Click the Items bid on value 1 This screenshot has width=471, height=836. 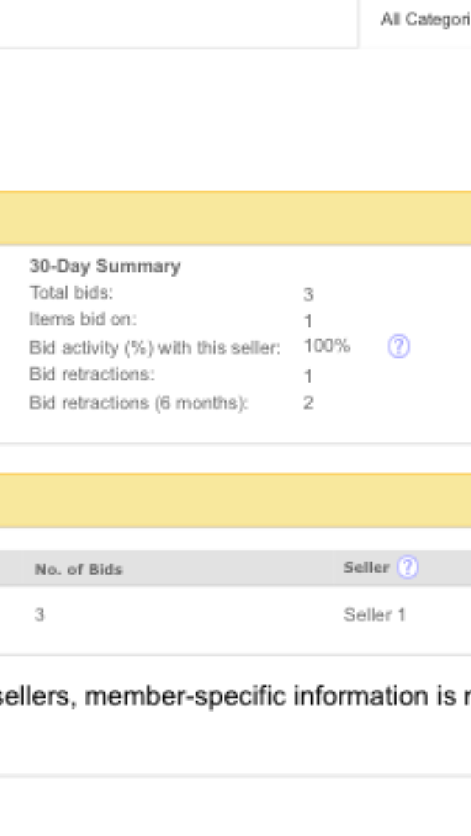pyautogui.click(x=308, y=321)
